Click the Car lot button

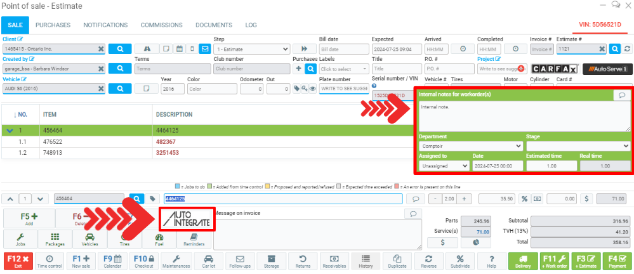pyautogui.click(x=208, y=262)
